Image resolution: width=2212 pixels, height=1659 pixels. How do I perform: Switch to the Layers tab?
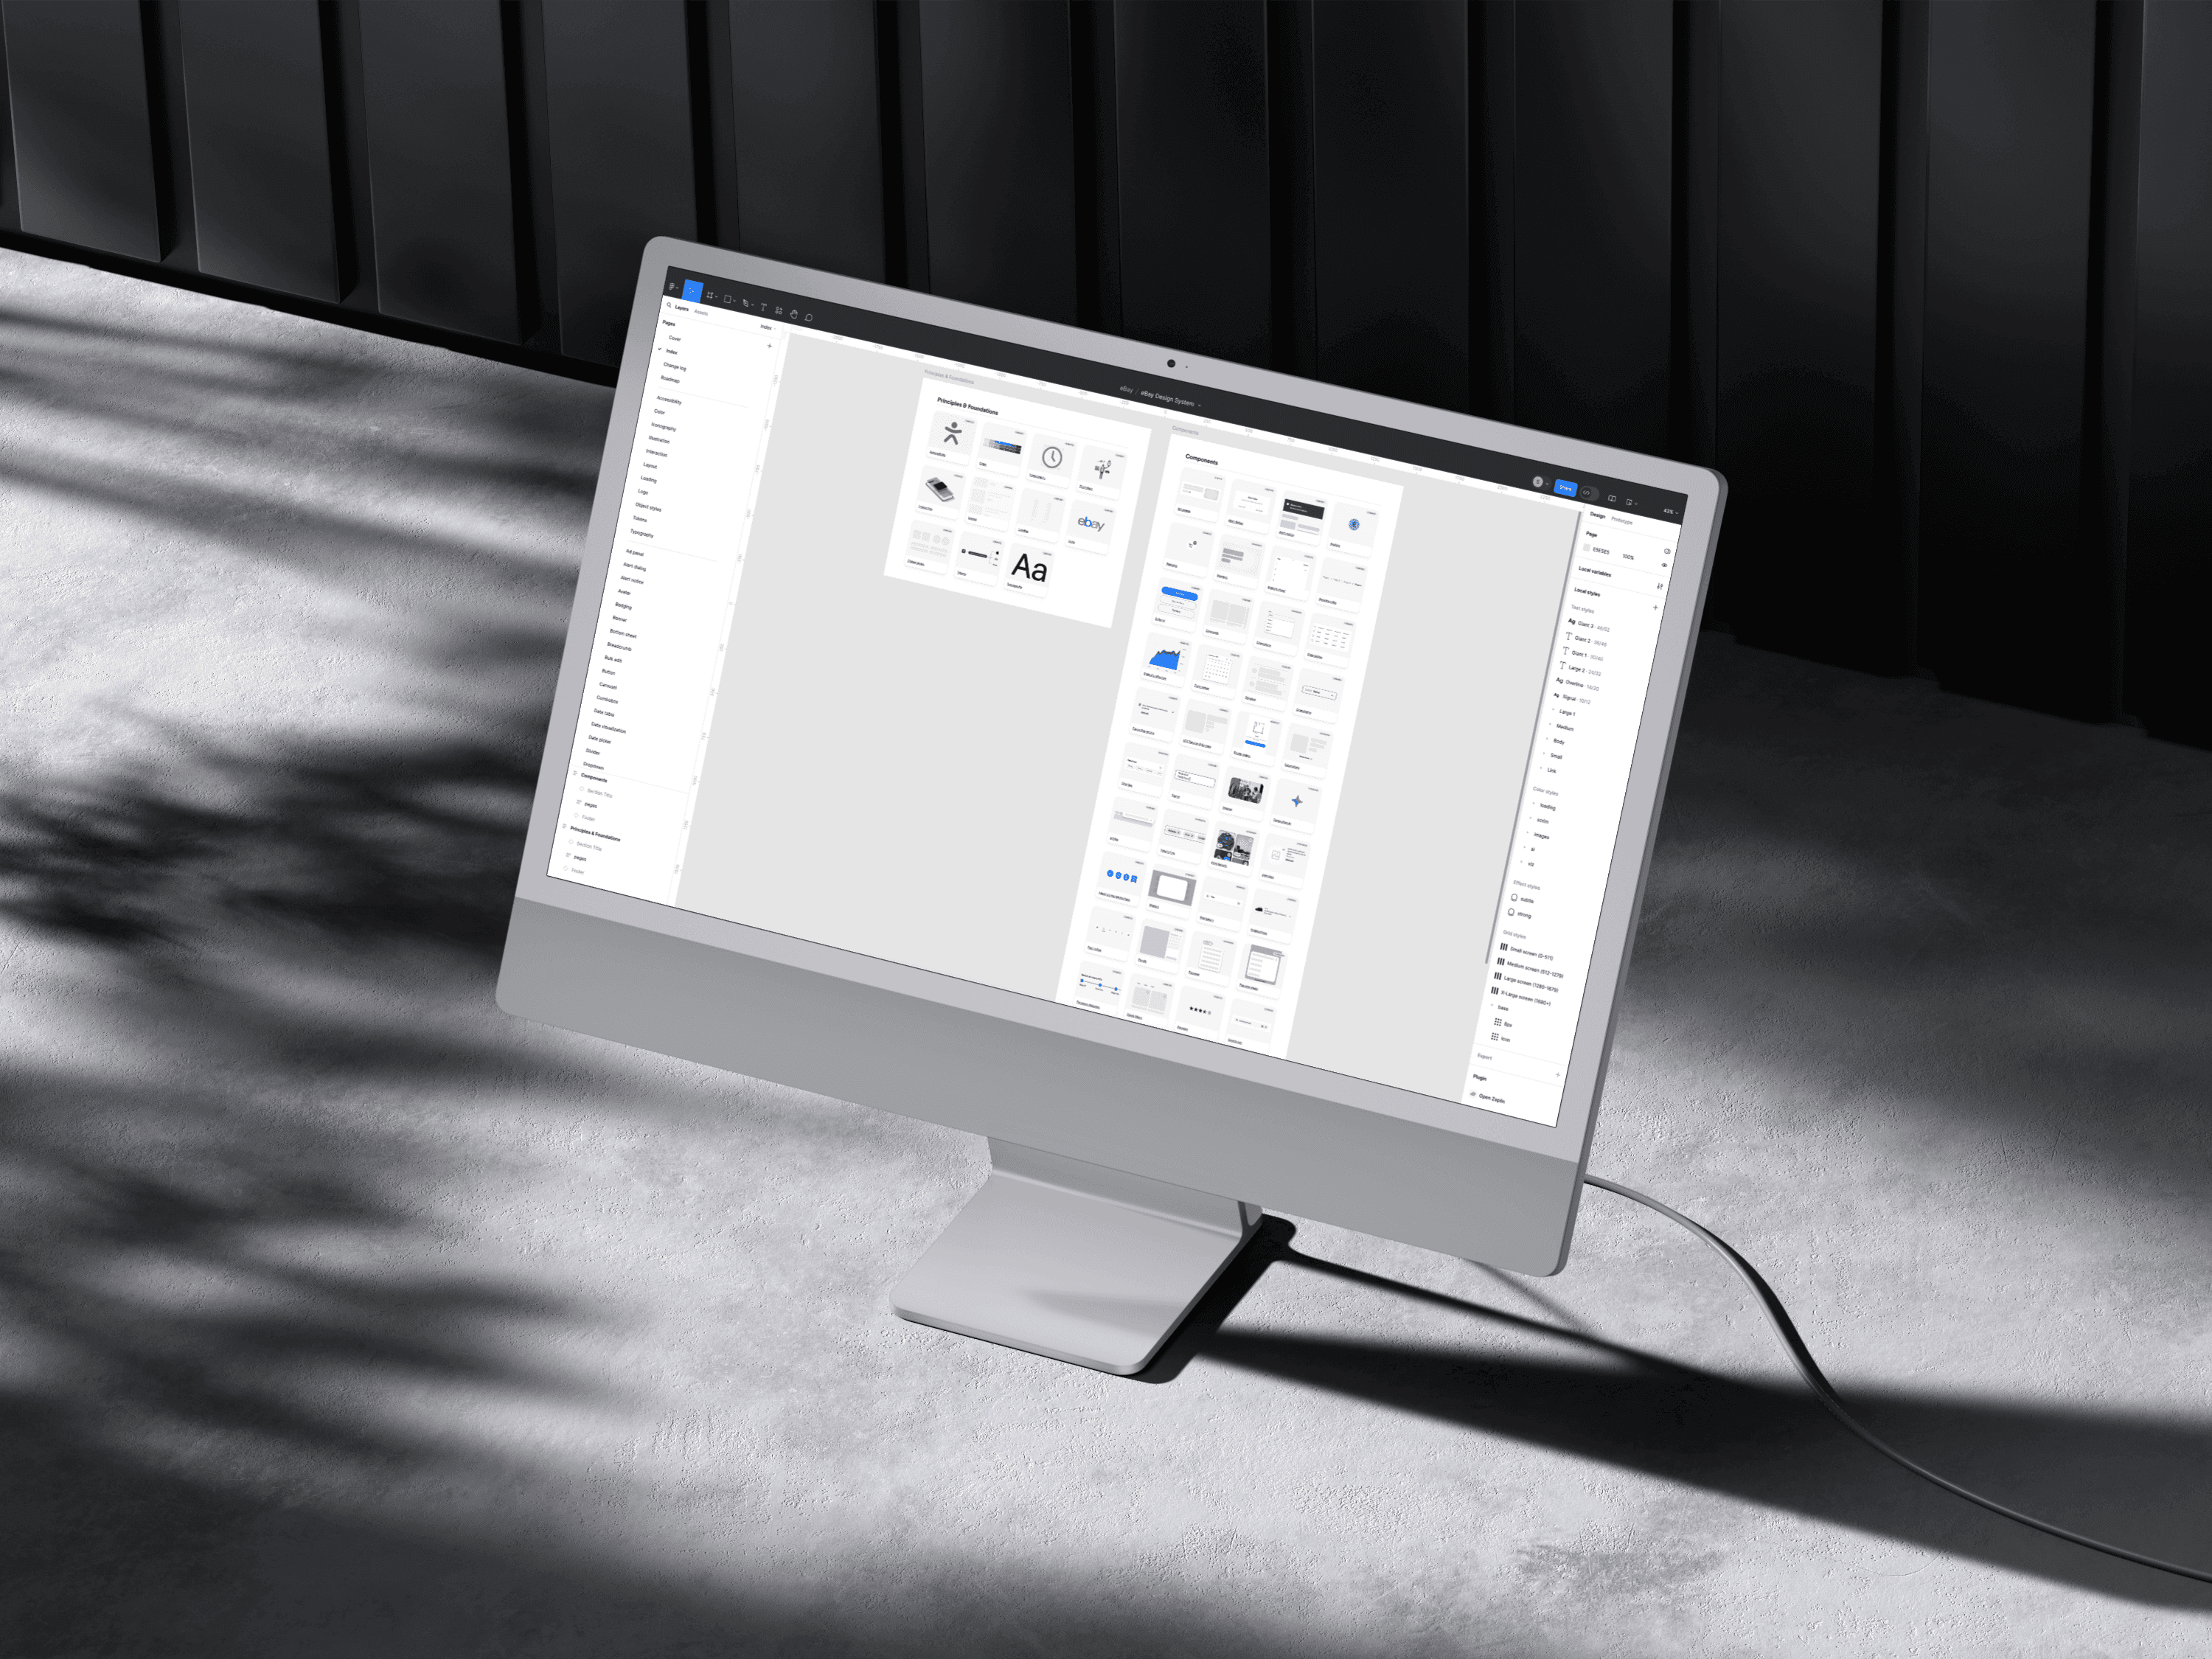[682, 308]
